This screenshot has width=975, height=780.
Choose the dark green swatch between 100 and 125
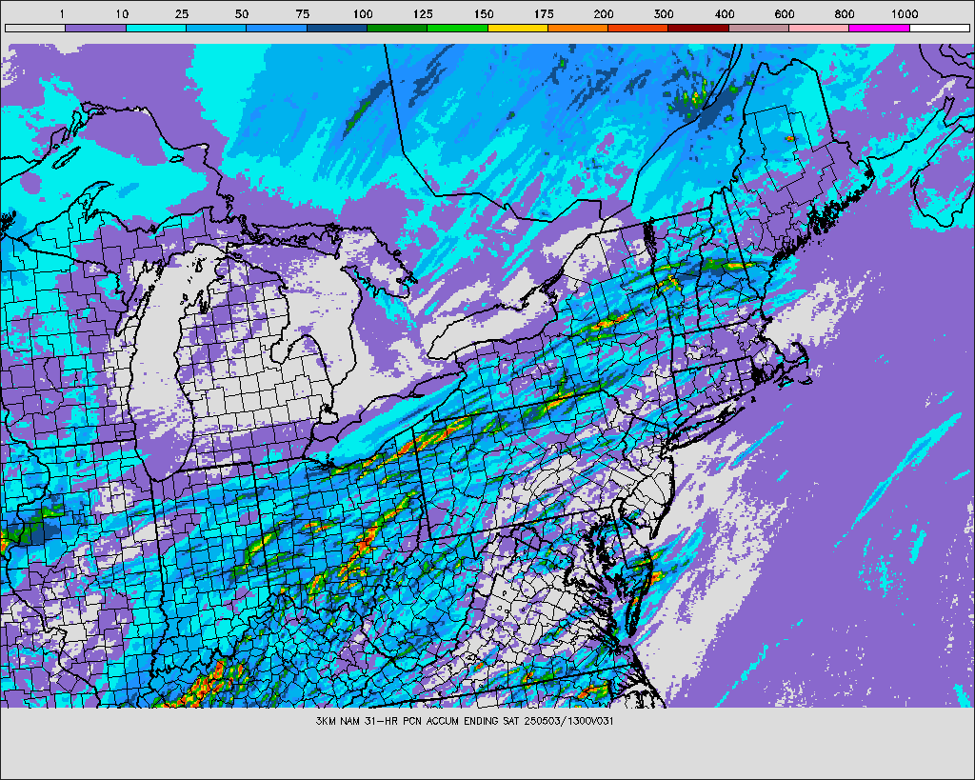(397, 28)
